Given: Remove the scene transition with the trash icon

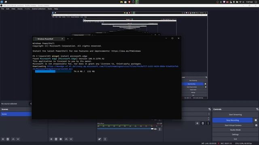Looking at the screenshot, I should [203, 123].
